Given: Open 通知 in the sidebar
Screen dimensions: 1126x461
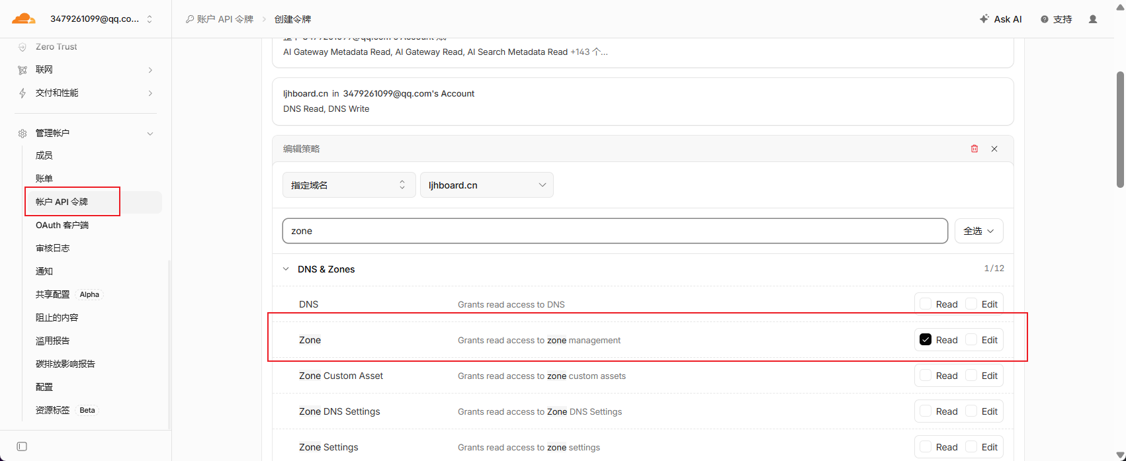Looking at the screenshot, I should click(x=44, y=271).
